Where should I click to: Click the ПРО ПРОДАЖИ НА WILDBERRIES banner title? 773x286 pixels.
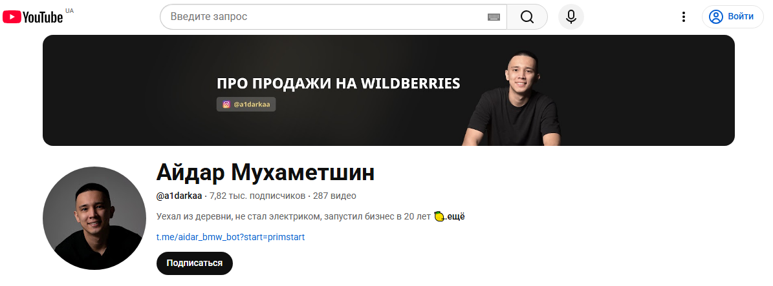coord(338,84)
